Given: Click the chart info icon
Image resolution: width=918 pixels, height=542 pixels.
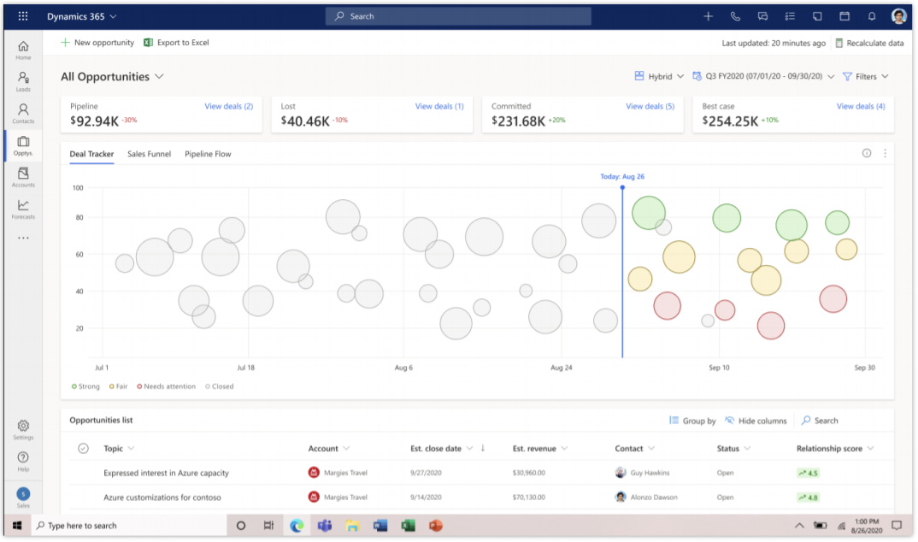Looking at the screenshot, I should [x=867, y=154].
